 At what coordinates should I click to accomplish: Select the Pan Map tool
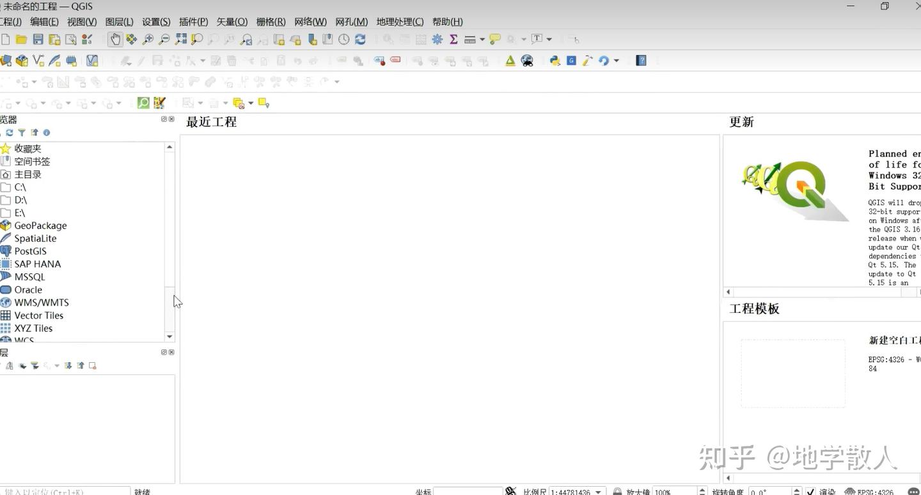116,39
